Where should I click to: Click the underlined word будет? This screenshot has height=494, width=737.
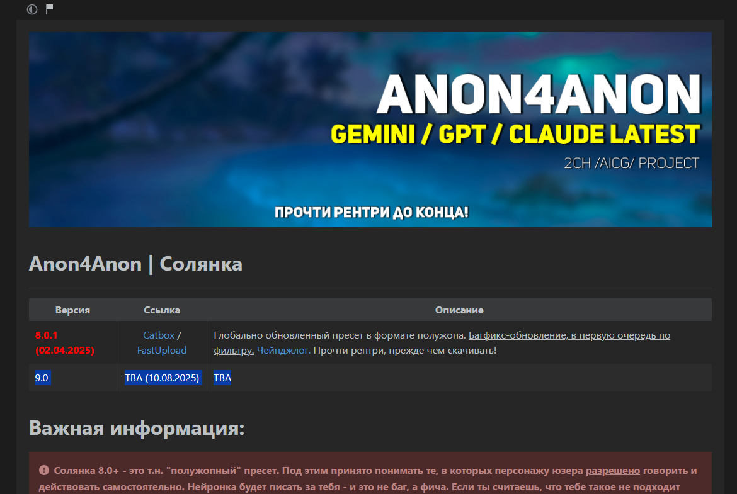[x=253, y=487]
